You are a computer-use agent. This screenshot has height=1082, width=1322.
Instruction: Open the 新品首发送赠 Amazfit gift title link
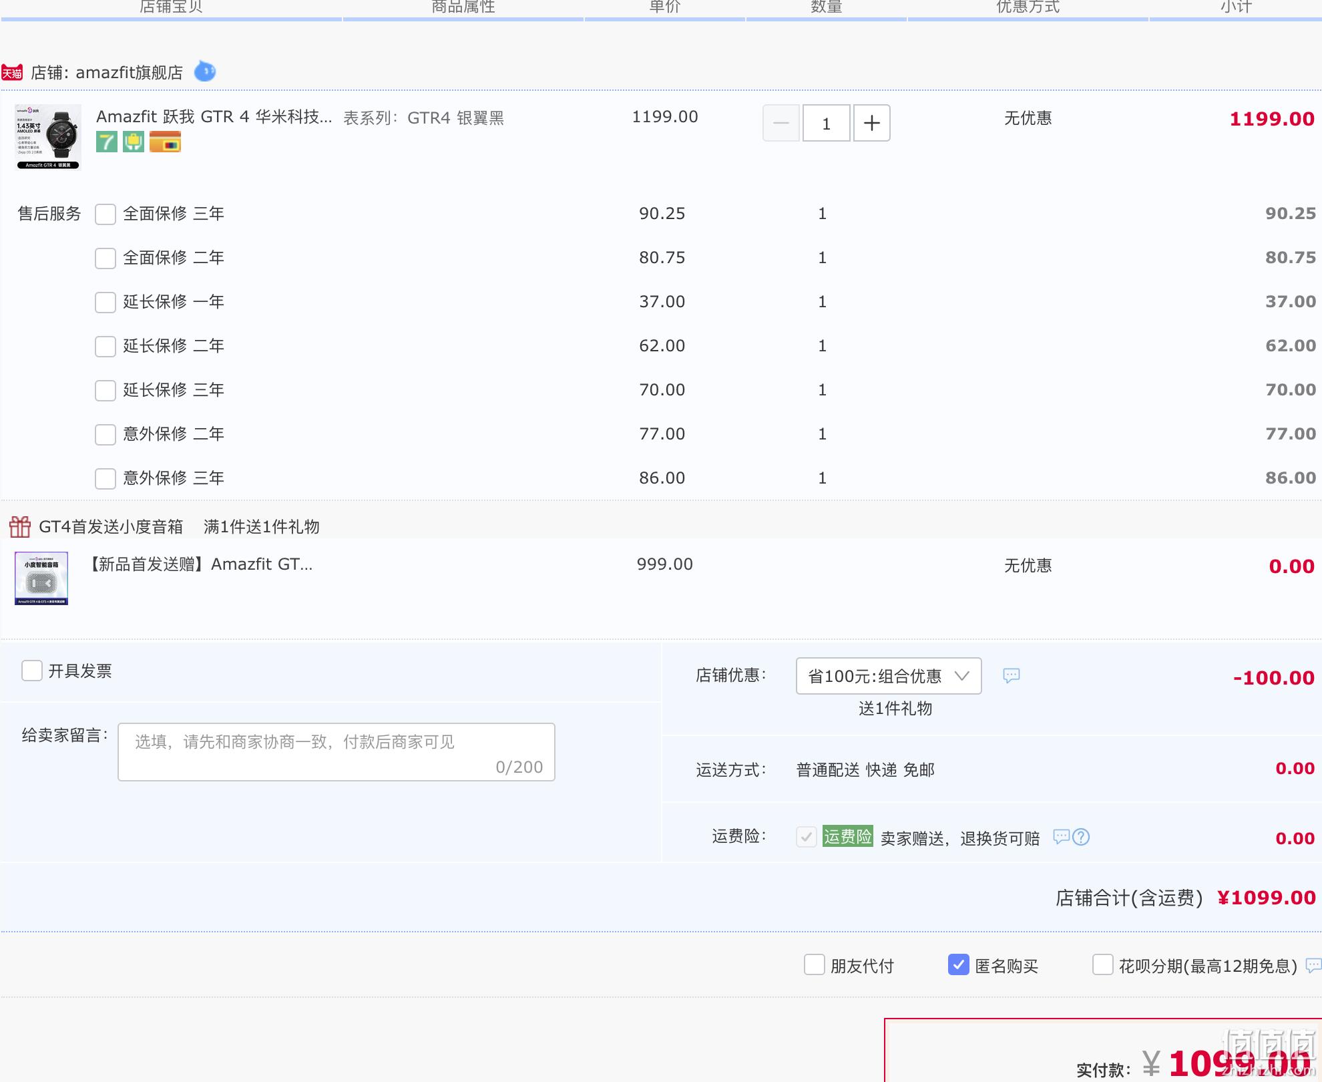(x=198, y=564)
